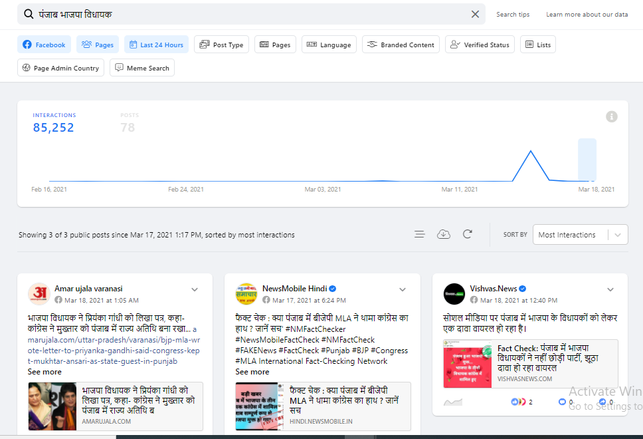The width and height of the screenshot is (643, 439).
Task: Refresh the results with reload icon
Action: [468, 234]
